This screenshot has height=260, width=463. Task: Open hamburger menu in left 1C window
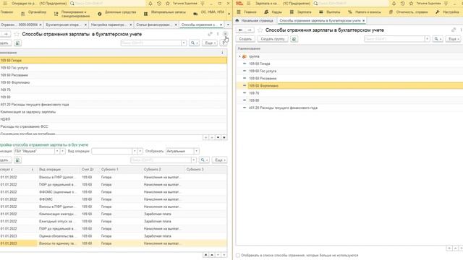pos(5,3)
